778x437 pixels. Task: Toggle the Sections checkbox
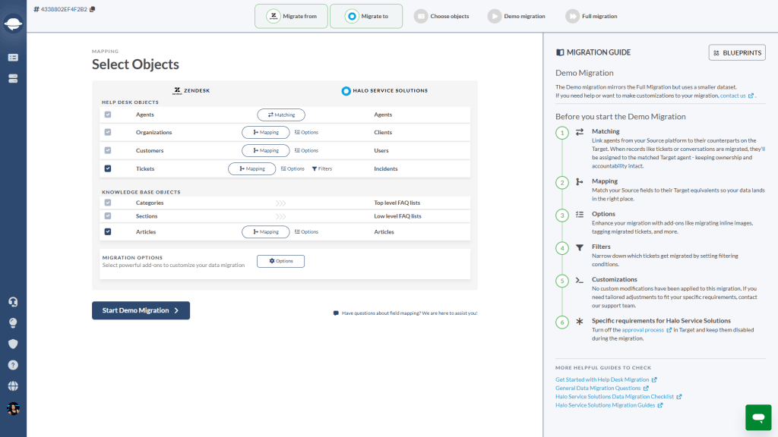click(108, 216)
